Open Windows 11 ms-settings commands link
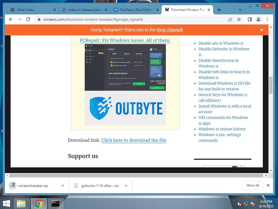 [219, 137]
